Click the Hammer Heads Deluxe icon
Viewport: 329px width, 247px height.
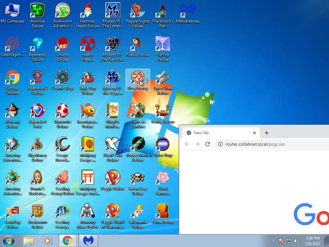(87, 15)
